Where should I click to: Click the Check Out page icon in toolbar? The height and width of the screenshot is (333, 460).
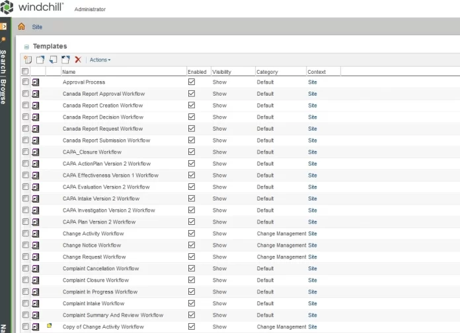click(x=40, y=60)
